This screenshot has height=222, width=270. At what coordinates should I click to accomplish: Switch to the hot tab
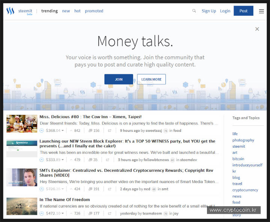click(77, 11)
